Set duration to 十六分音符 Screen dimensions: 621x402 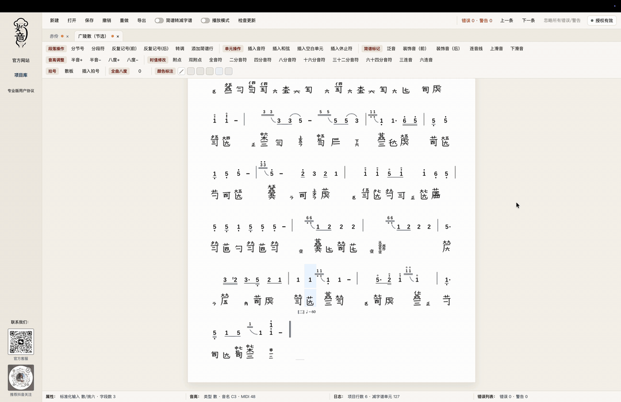[x=314, y=60]
